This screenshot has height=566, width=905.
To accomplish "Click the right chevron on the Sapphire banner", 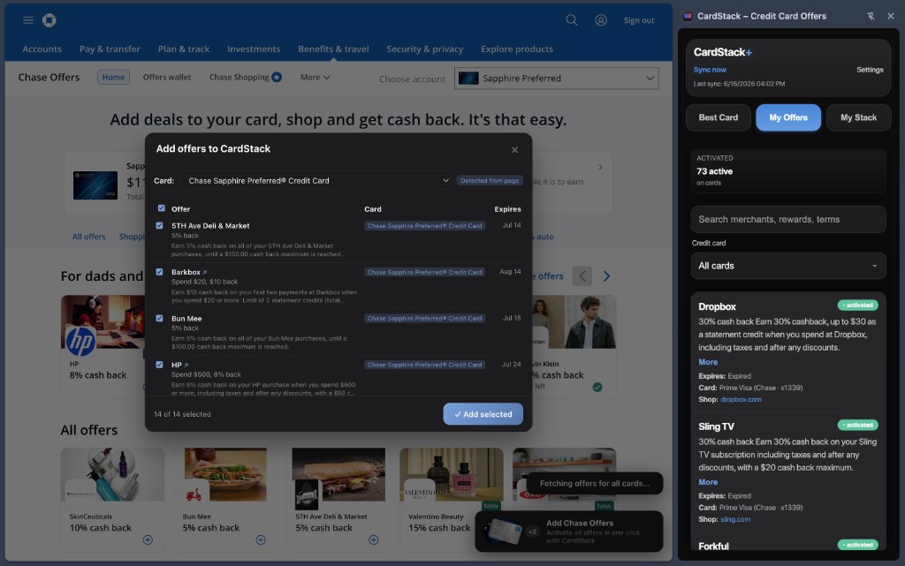I will pos(600,167).
